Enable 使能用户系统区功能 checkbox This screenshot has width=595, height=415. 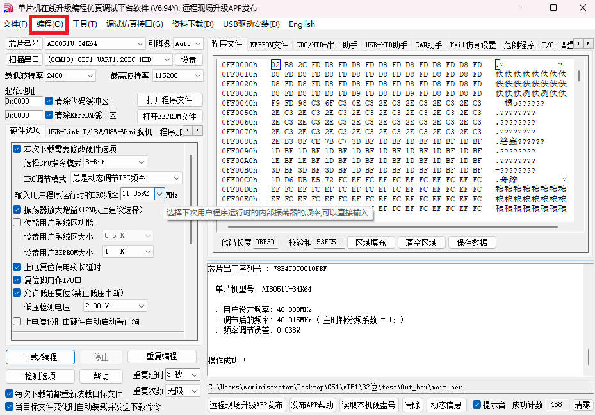click(x=17, y=223)
